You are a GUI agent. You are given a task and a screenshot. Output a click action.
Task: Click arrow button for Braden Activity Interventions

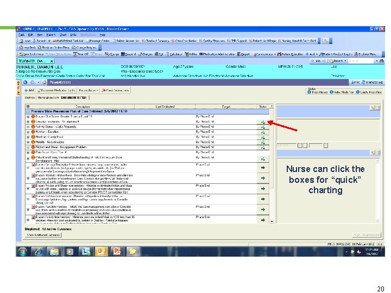263,220
